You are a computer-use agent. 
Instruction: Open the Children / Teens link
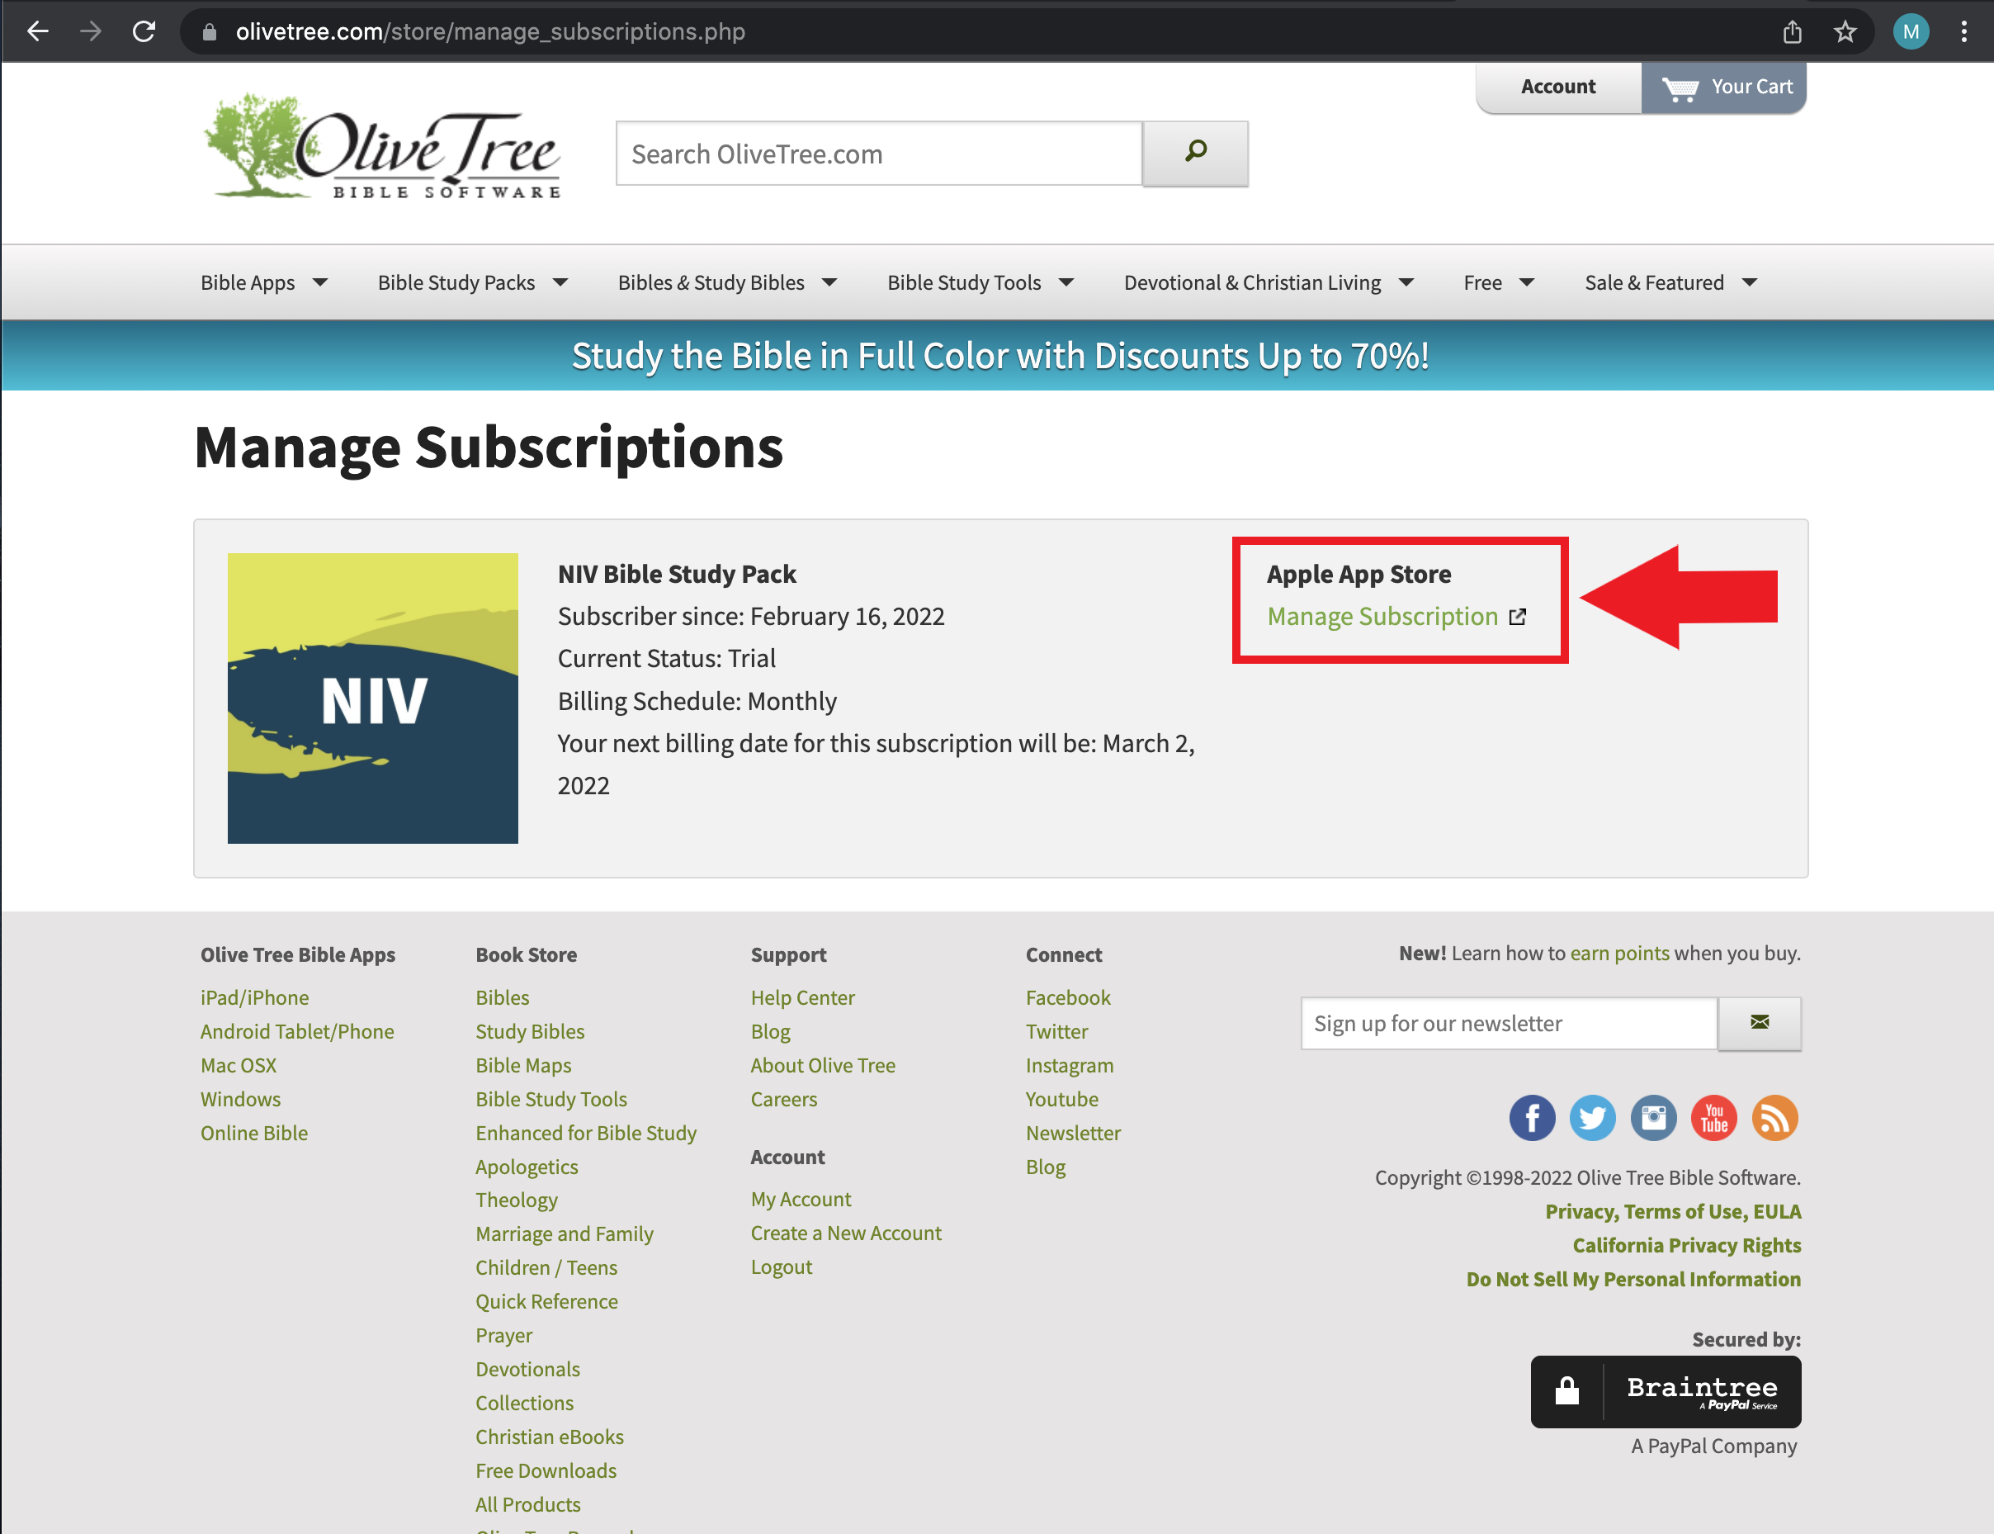click(x=546, y=1267)
